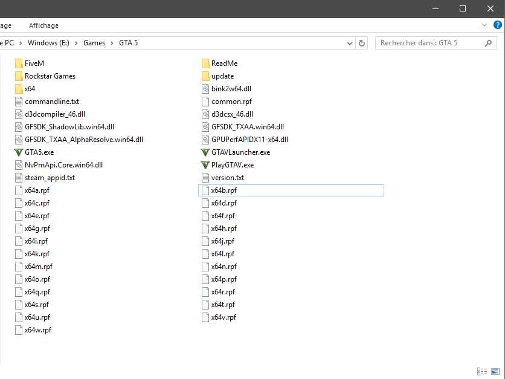This screenshot has width=505, height=379.
Task: Click the search box Rechercher dans : GTA 5
Action: pyautogui.click(x=436, y=43)
